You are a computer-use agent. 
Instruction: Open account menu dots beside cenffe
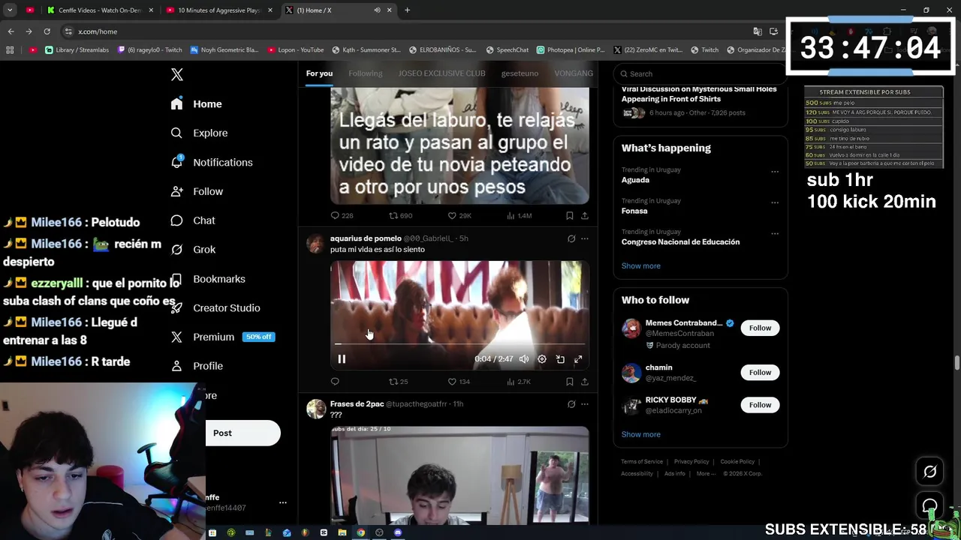click(283, 502)
